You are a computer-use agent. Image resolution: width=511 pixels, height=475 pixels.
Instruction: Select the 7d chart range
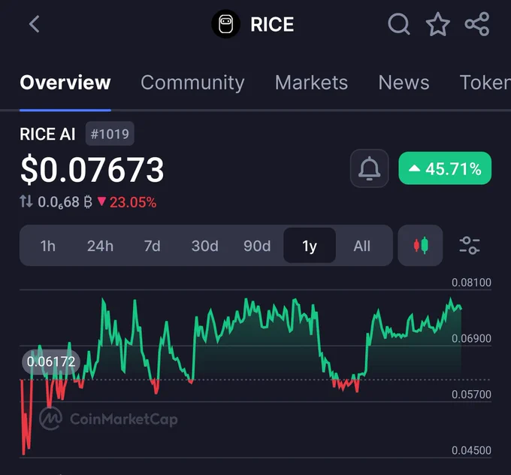153,246
